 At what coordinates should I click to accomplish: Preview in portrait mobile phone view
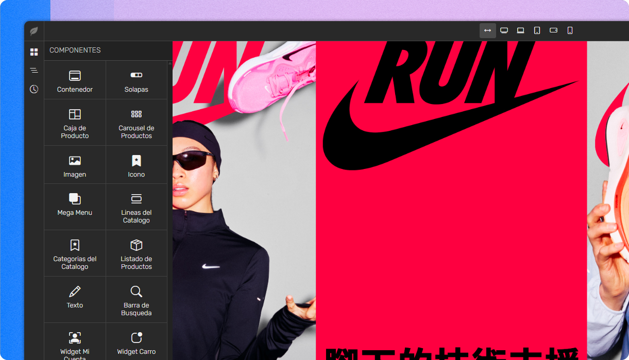(570, 30)
